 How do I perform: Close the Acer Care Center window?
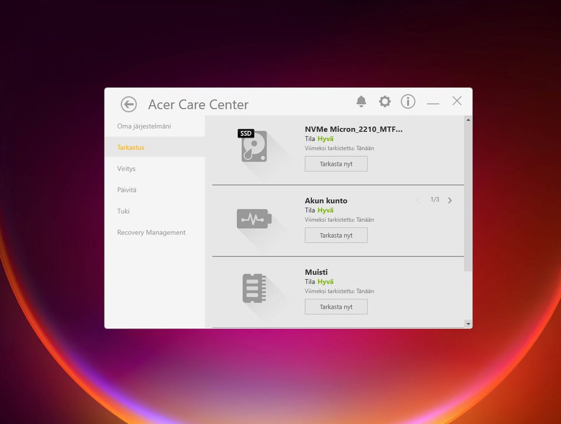point(457,101)
